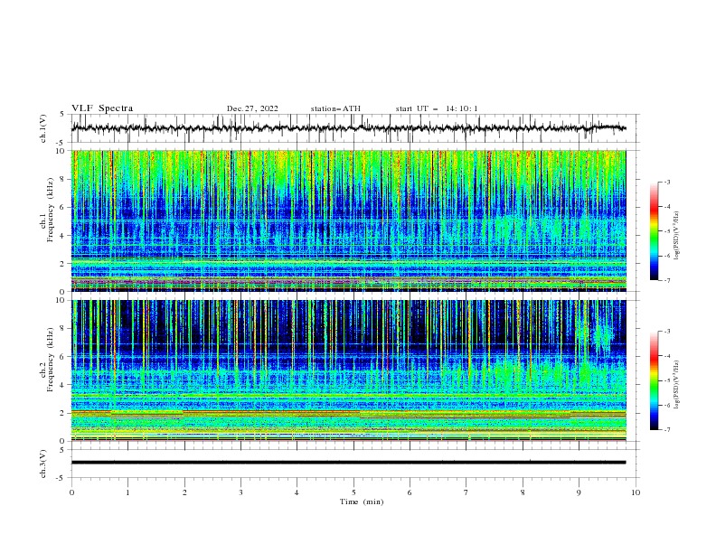The image size is (716, 553).
Task: Click the "5" volt tick of ch.1(V) axis
Action: (x=62, y=114)
